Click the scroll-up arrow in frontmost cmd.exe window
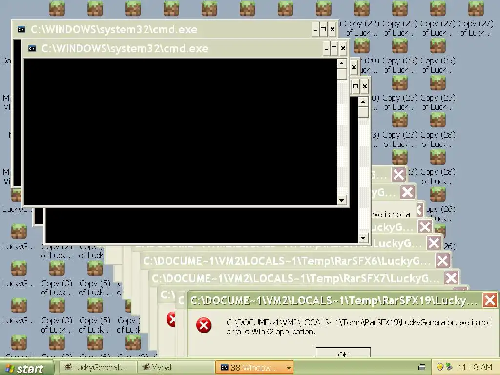Viewport: 500px width, 375px height. [x=341, y=63]
